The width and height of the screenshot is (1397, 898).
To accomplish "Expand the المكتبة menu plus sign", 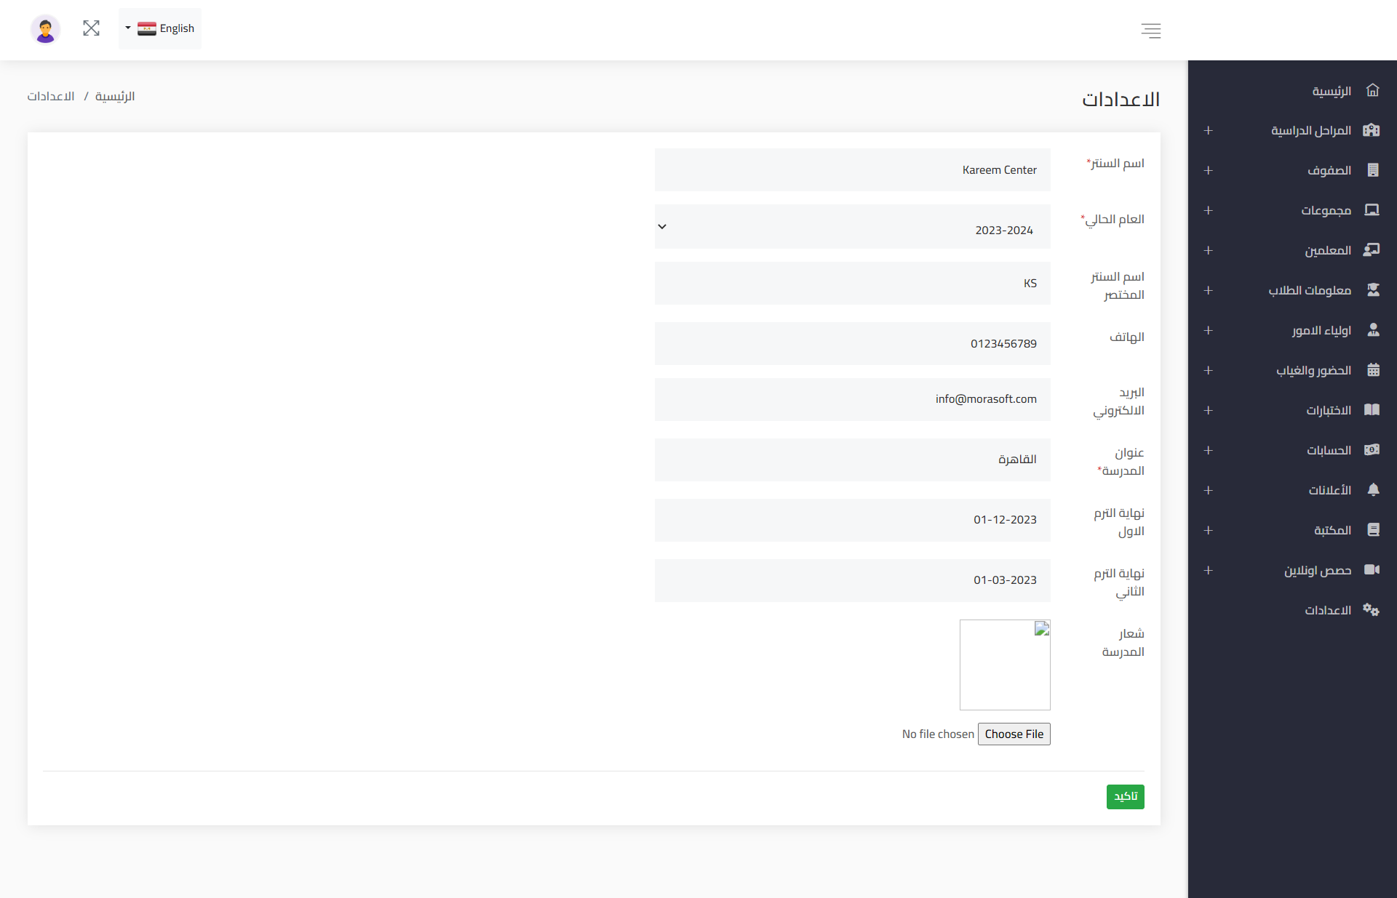I will pos(1208,530).
